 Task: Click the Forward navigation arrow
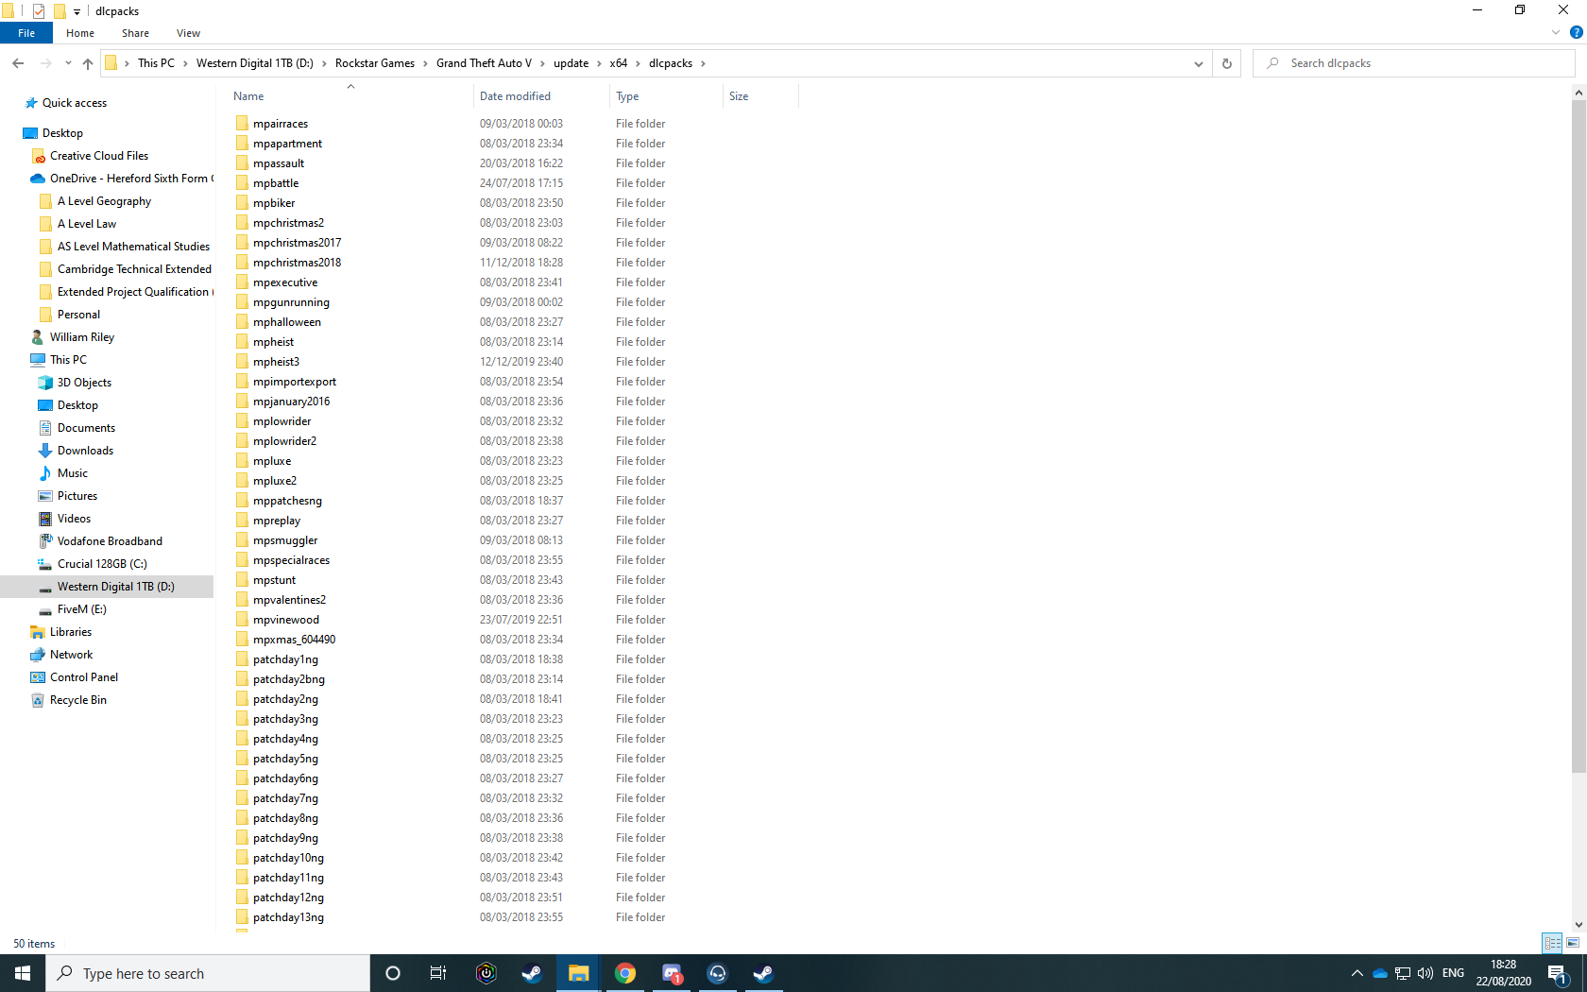45,63
